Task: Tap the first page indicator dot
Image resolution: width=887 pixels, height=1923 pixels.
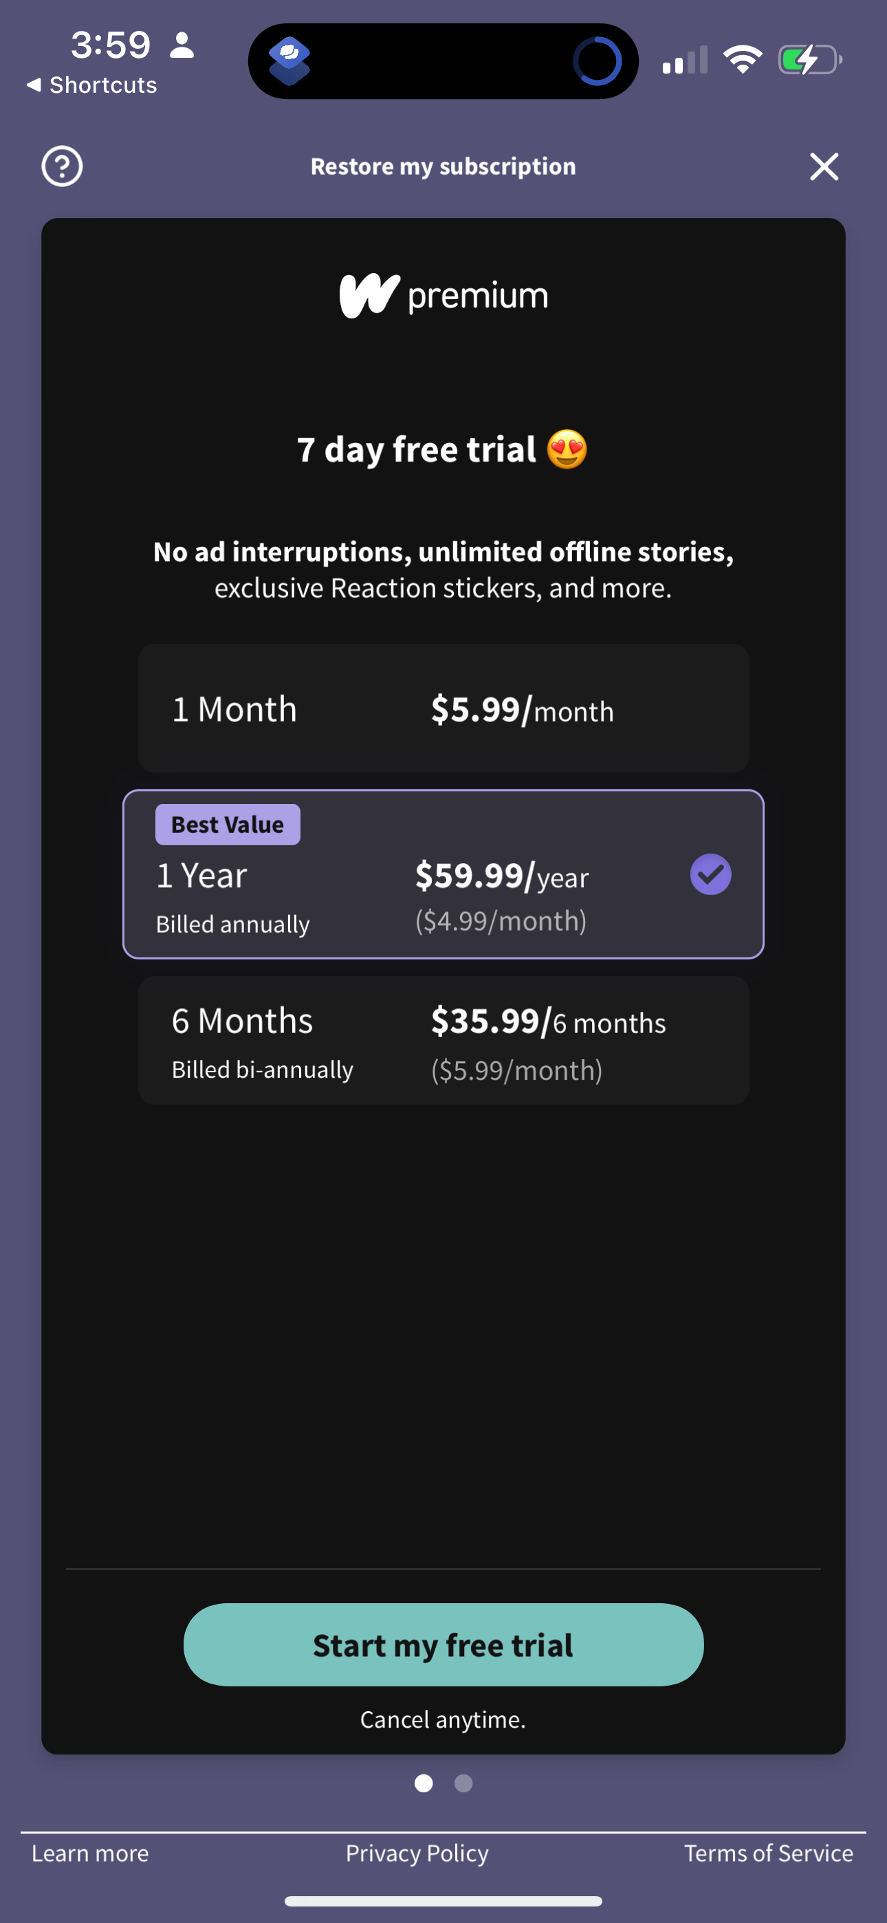Action: click(x=424, y=1783)
